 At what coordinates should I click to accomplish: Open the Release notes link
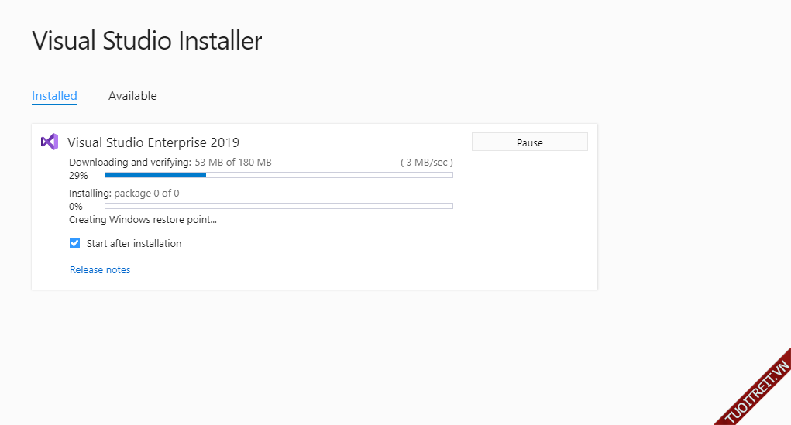100,270
